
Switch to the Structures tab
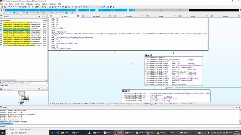[x=129, y=16]
